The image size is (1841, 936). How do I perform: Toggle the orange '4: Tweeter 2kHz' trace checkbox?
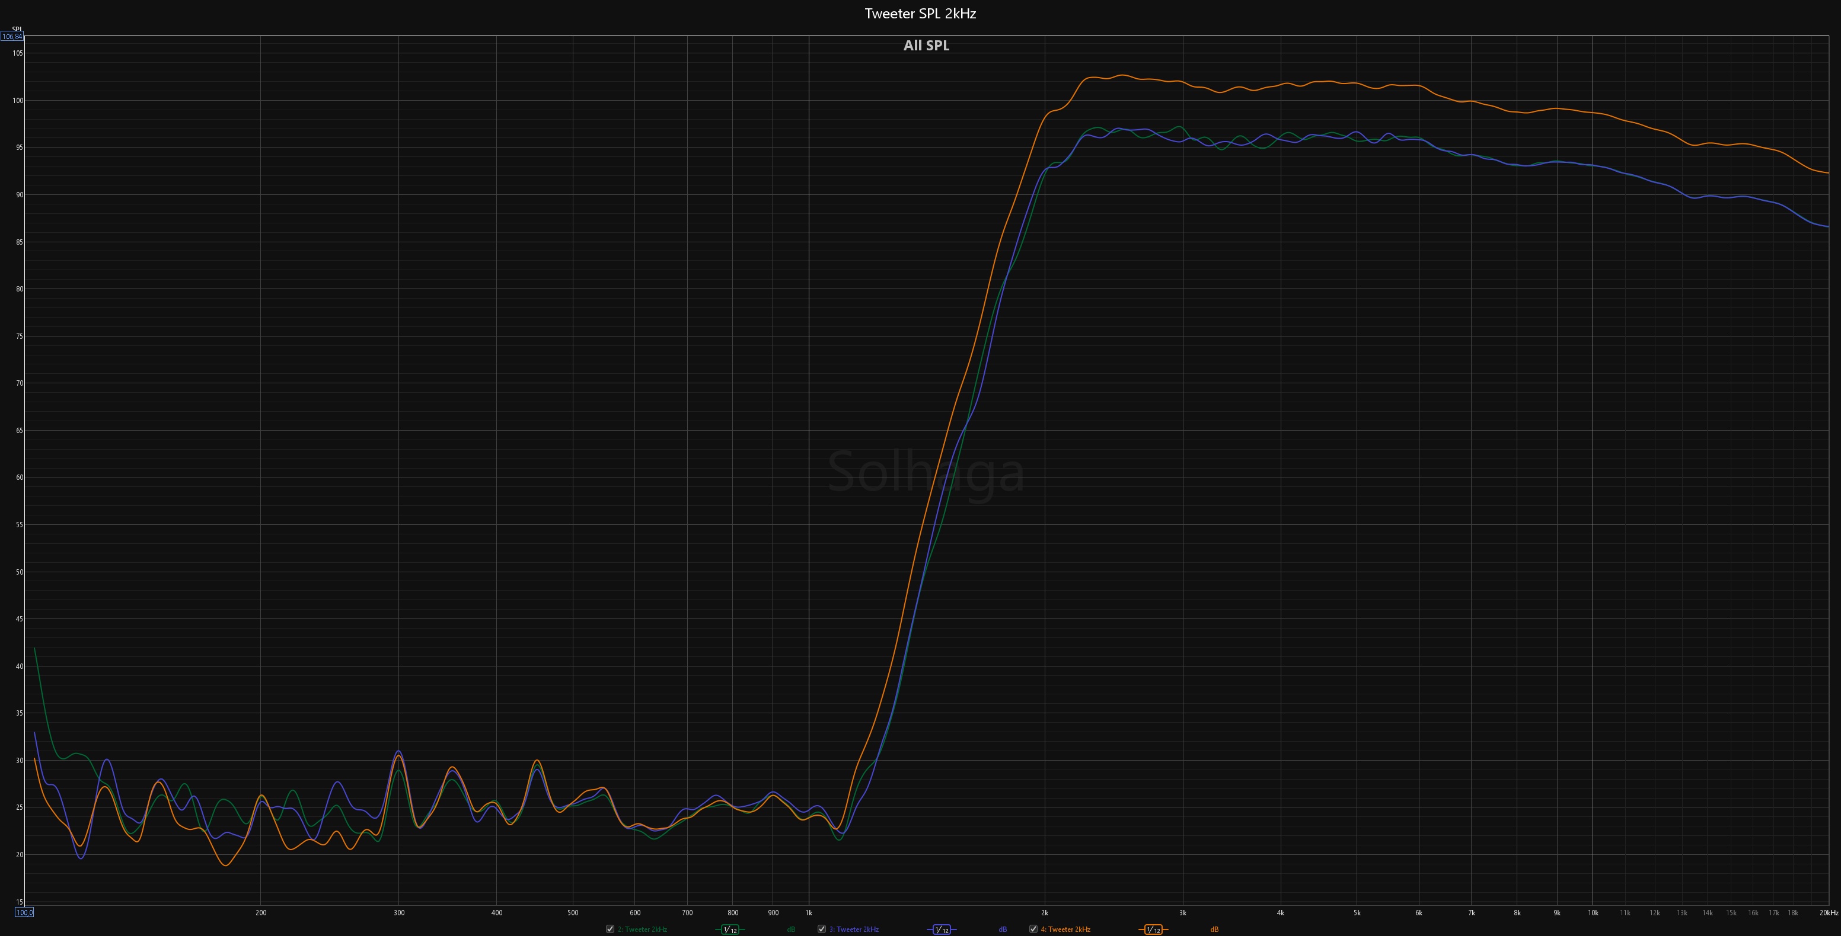(x=1033, y=929)
